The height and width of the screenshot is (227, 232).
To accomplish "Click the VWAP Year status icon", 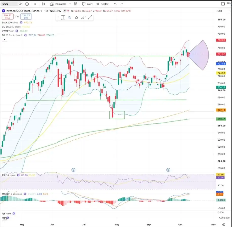I will [17, 31].
